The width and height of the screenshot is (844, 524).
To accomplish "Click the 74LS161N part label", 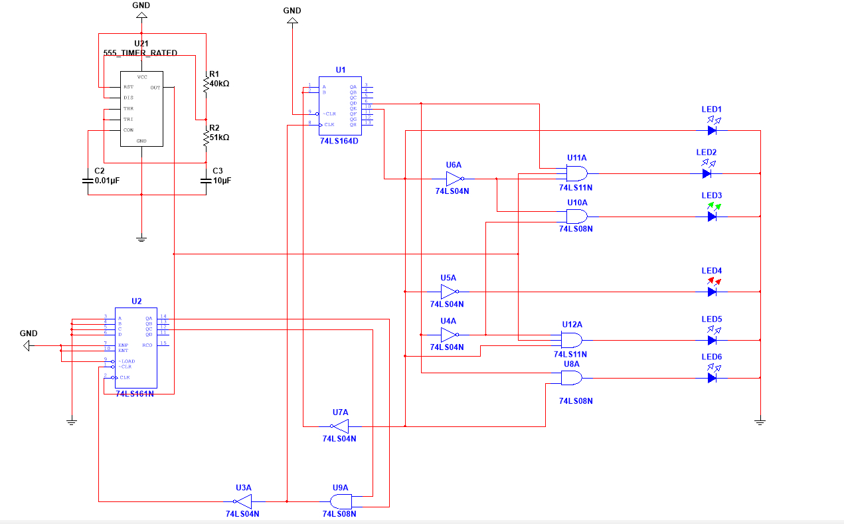I will coord(135,394).
